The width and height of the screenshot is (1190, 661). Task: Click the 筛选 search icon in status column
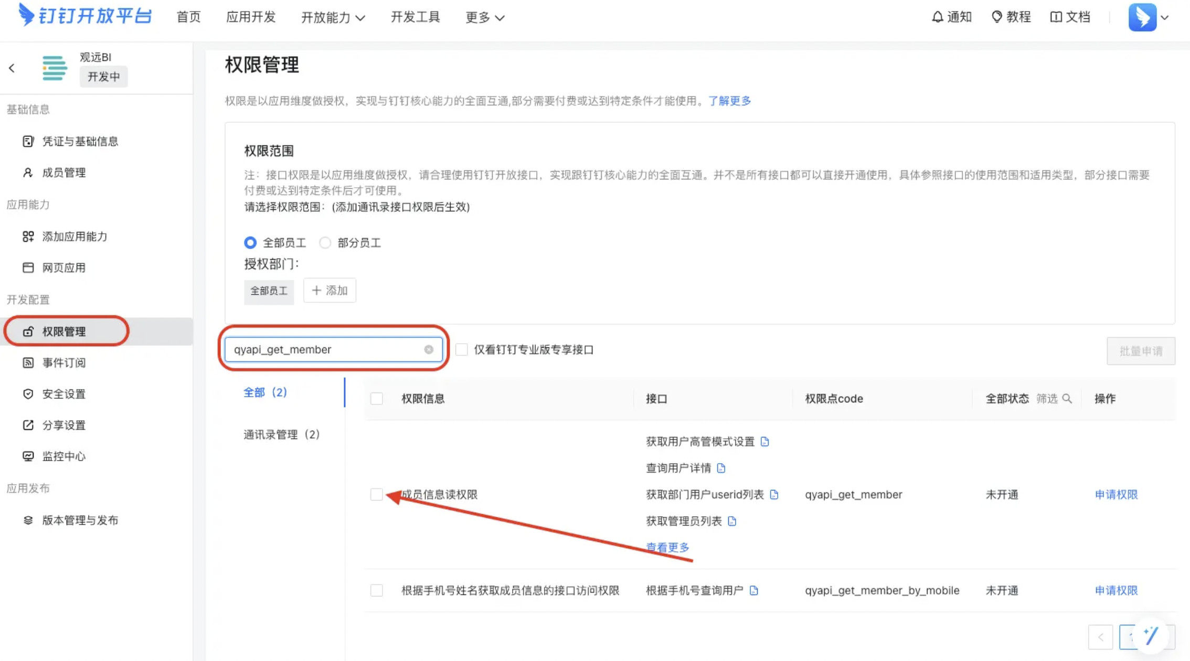(1067, 399)
